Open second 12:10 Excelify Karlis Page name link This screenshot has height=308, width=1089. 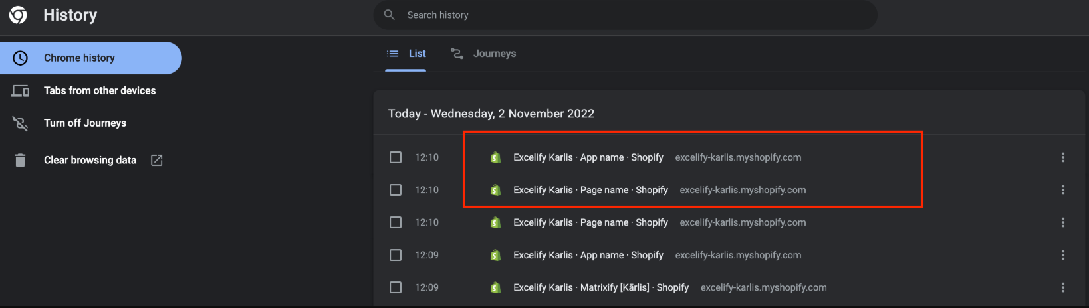coord(590,190)
